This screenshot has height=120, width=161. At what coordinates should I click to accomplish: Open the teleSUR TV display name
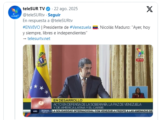(34, 9)
